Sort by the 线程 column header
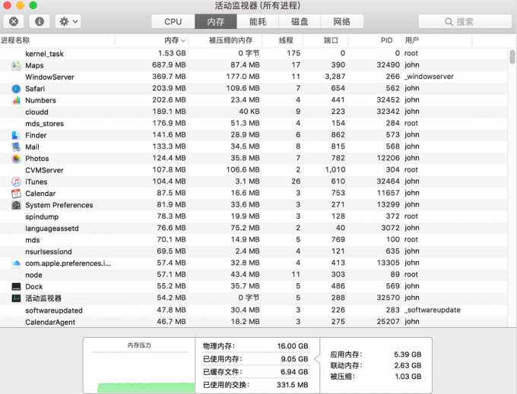 click(283, 40)
